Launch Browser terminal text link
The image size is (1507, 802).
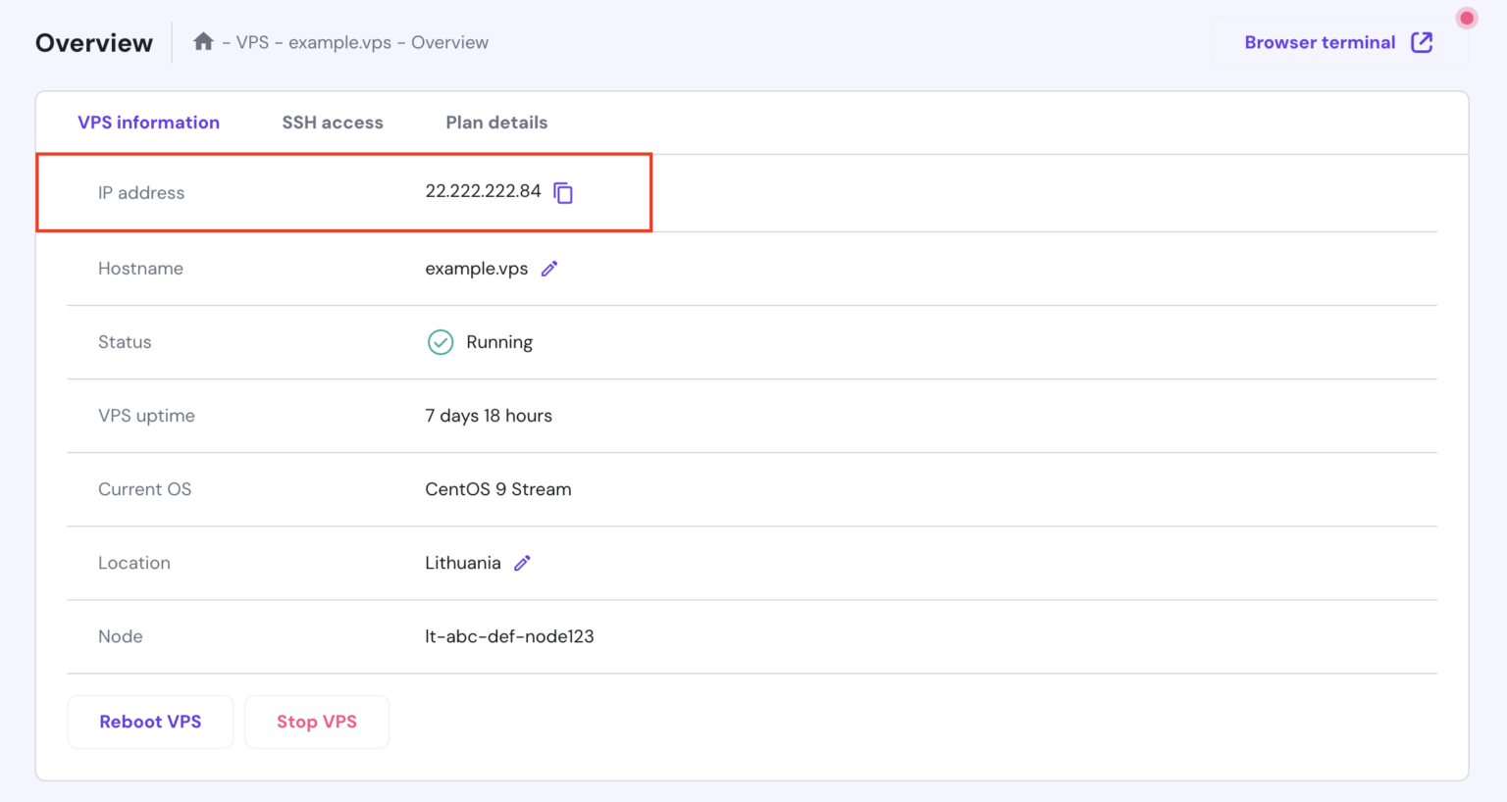[1320, 42]
